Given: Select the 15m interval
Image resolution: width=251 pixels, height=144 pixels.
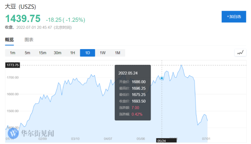Looking at the screenshot, I should 43,53.
